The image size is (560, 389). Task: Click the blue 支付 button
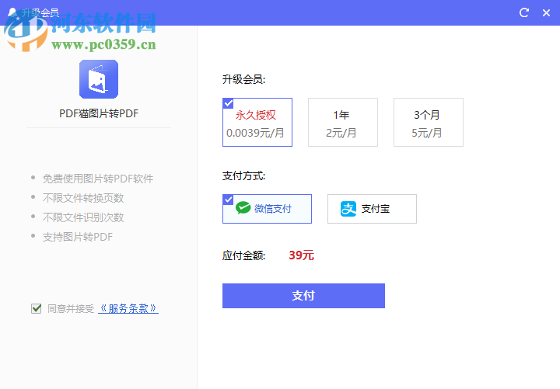click(x=303, y=296)
